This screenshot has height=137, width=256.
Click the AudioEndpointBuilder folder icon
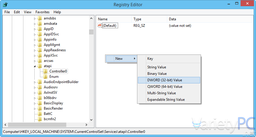[40, 82]
